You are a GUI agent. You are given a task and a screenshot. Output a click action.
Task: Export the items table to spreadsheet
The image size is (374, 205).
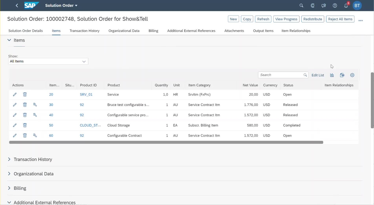point(342,75)
